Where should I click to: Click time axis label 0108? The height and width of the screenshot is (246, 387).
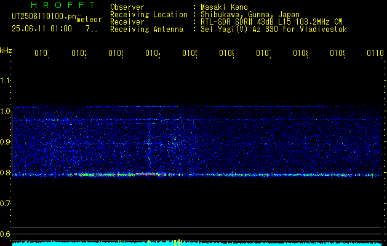coord(300,53)
